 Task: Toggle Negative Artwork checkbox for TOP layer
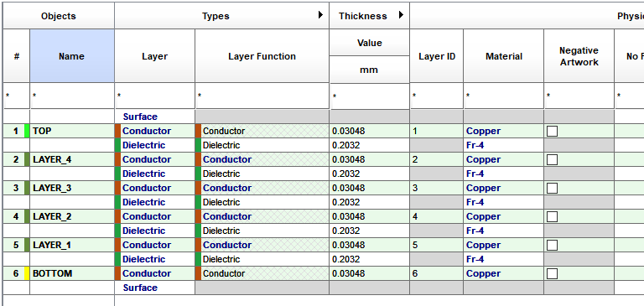pos(552,131)
